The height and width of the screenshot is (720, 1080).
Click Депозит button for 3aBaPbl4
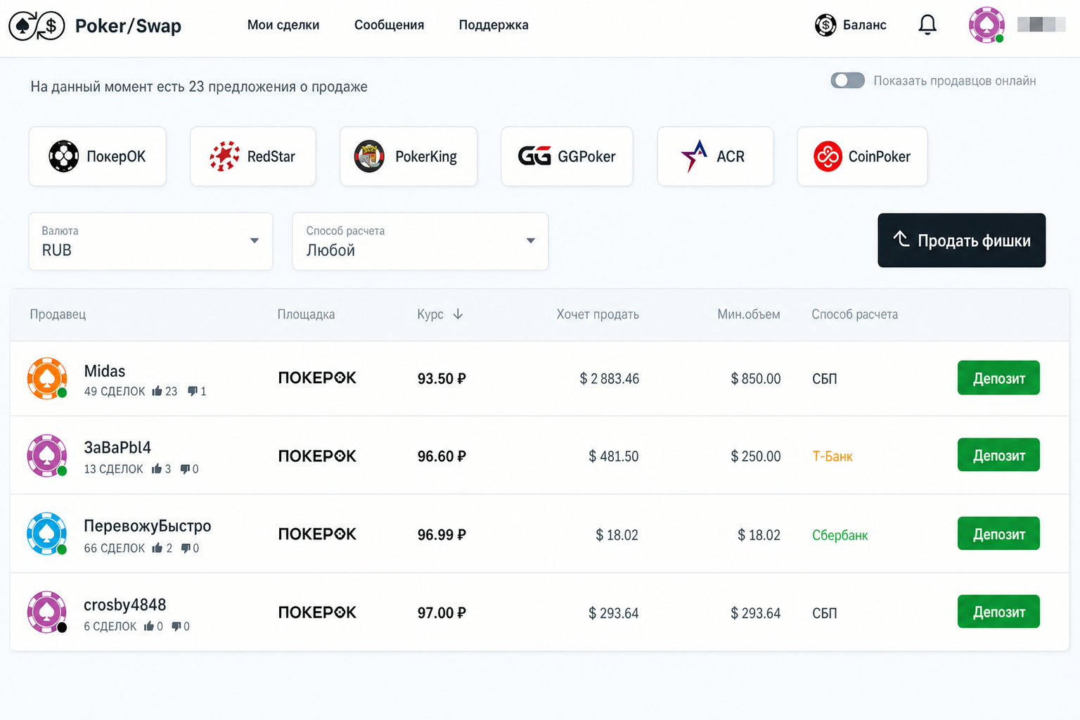pyautogui.click(x=998, y=456)
